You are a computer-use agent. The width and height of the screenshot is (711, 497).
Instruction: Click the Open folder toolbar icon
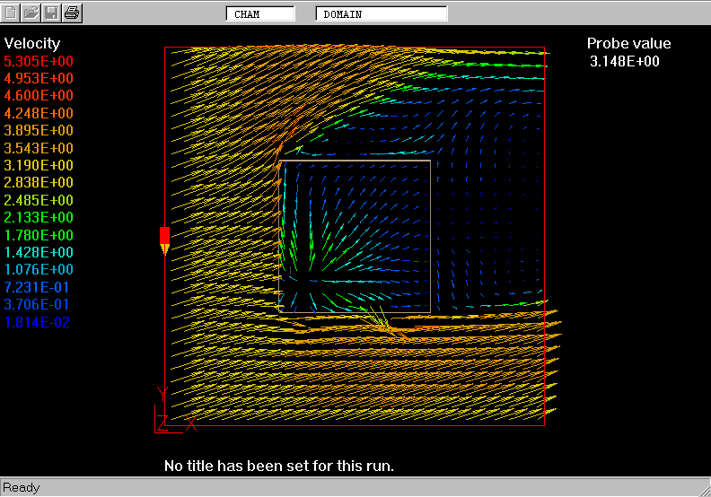[31, 13]
